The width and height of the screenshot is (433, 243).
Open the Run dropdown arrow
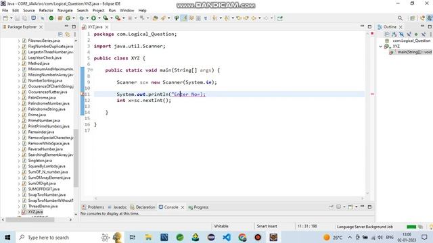pyautogui.click(x=99, y=18)
